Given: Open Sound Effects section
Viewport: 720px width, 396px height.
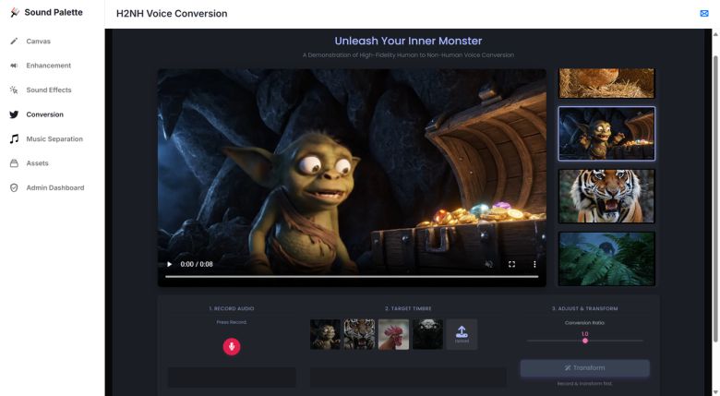Looking at the screenshot, I should tap(48, 90).
